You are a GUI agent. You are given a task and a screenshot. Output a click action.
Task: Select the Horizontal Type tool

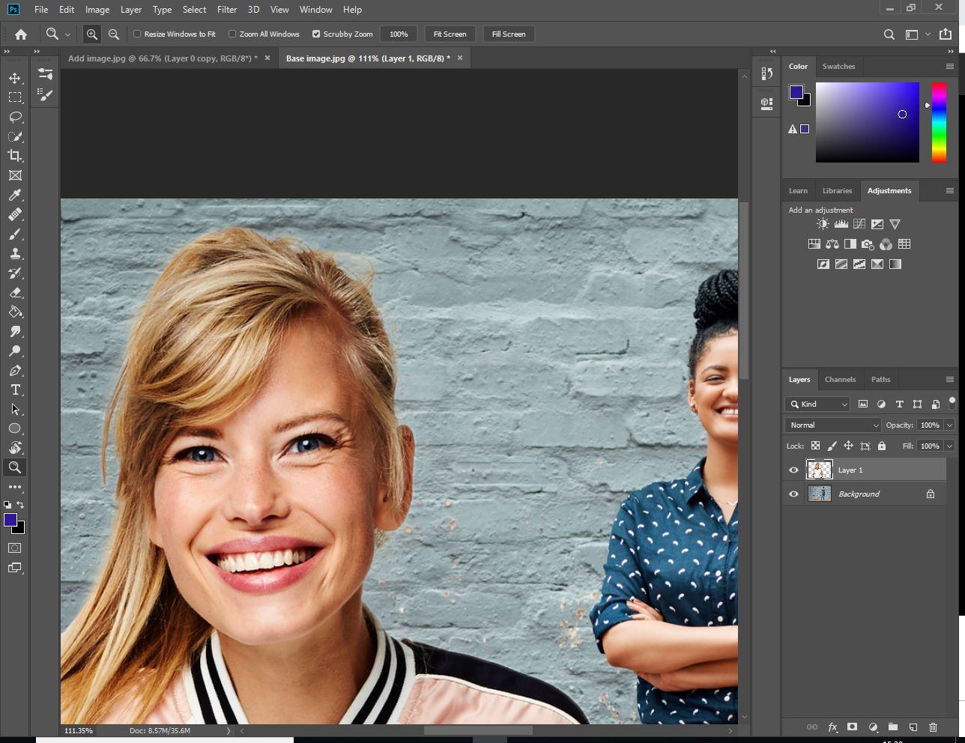point(15,389)
